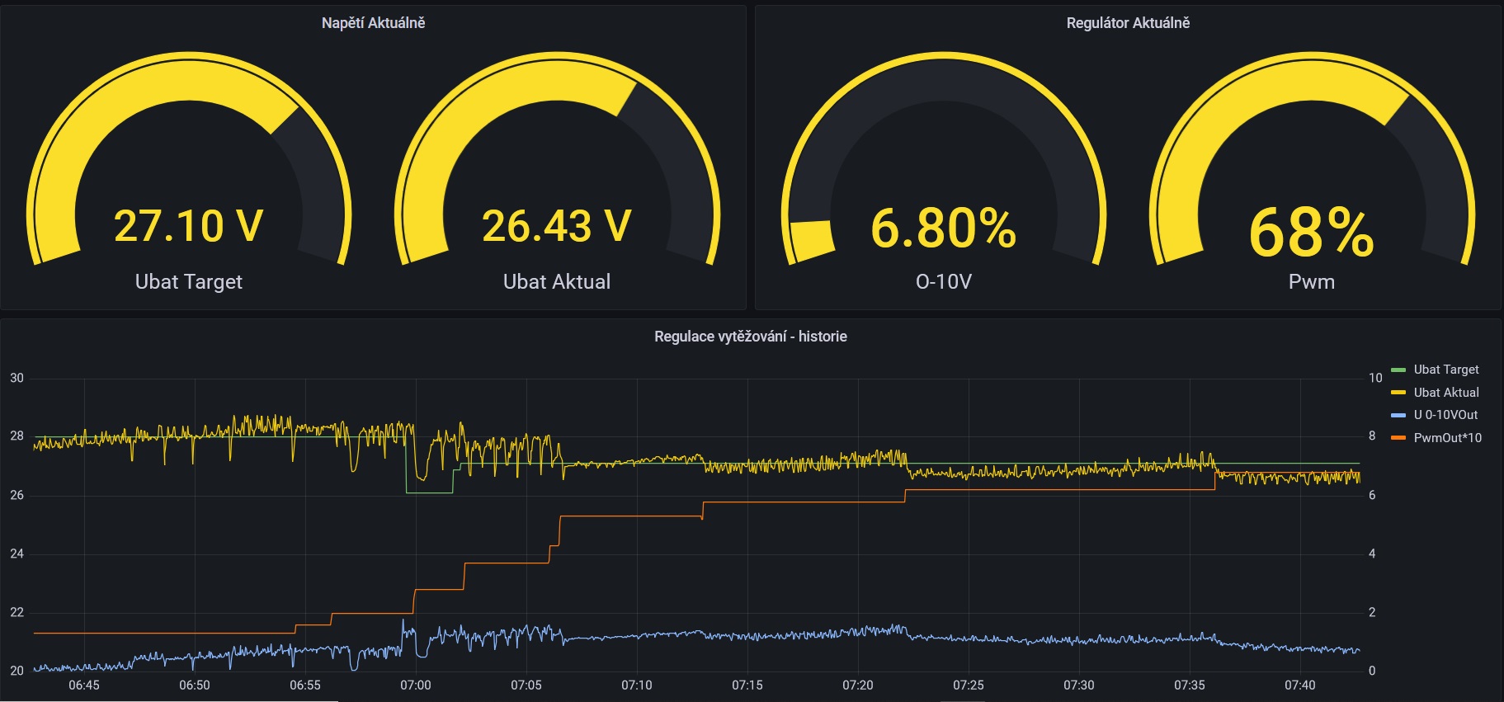
Task: Toggle the Ubat Target legend series
Action: click(1446, 370)
